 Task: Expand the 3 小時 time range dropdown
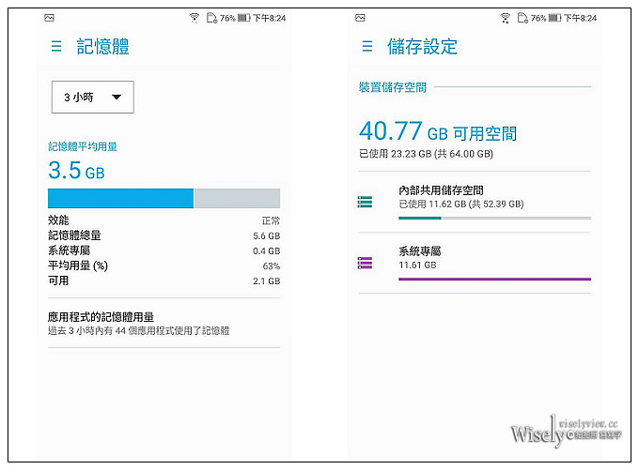[92, 97]
